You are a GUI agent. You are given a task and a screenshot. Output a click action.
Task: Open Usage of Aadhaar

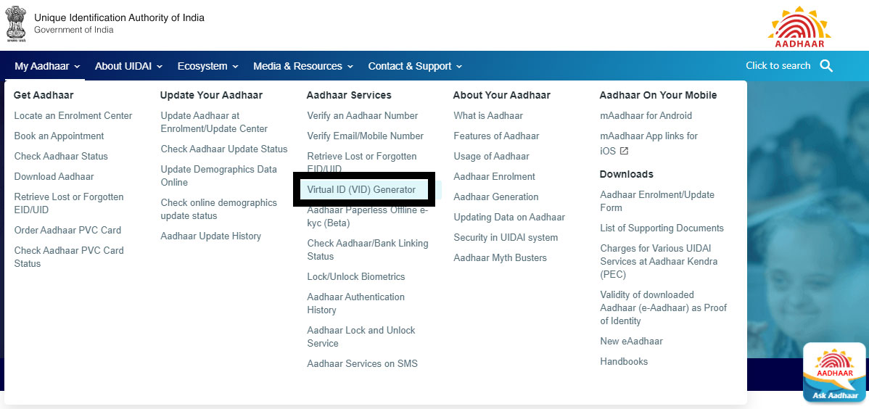point(491,157)
